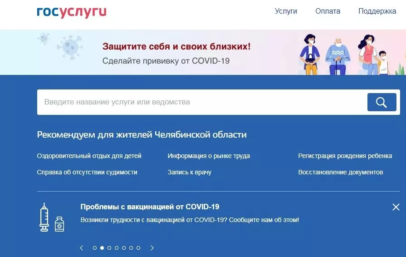406x257 pixels.
Task: Go to next carousel slide arrow
Action: pyautogui.click(x=152, y=248)
